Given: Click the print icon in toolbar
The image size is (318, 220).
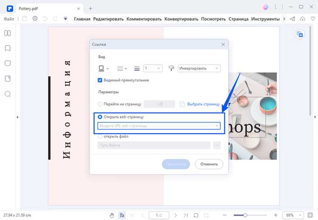Looking at the screenshot, I should coord(35,19).
